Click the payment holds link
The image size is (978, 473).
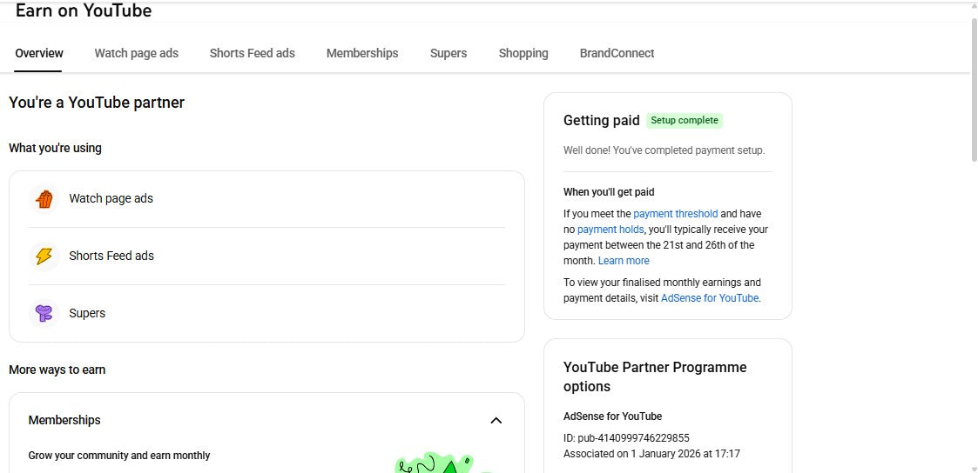[x=610, y=230]
